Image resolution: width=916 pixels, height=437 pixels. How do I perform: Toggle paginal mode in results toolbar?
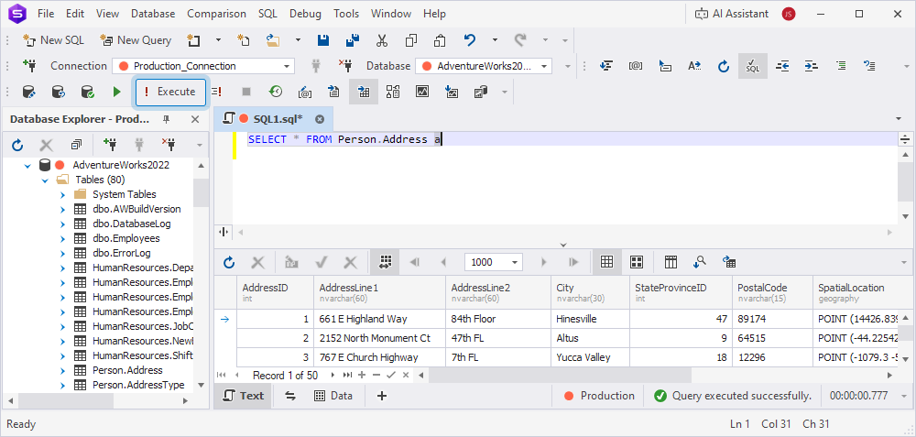click(386, 262)
